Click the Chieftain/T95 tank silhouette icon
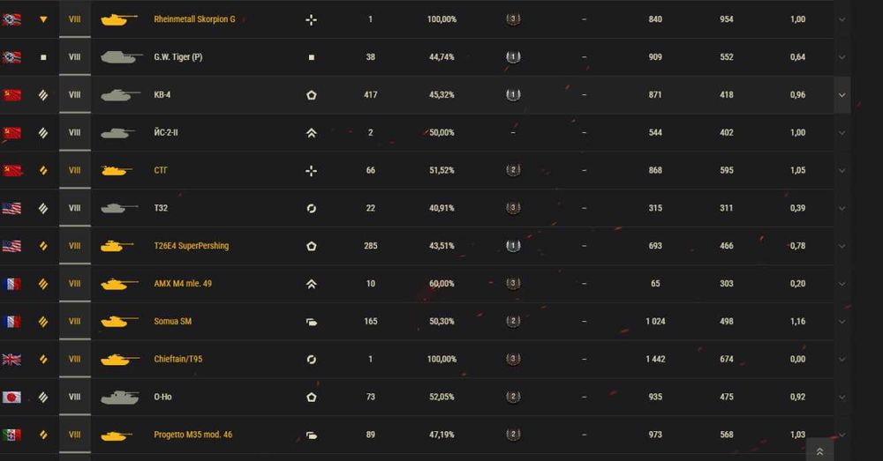883x461 pixels. click(120, 360)
